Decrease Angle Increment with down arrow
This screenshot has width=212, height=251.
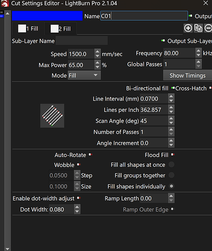[x=171, y=145]
